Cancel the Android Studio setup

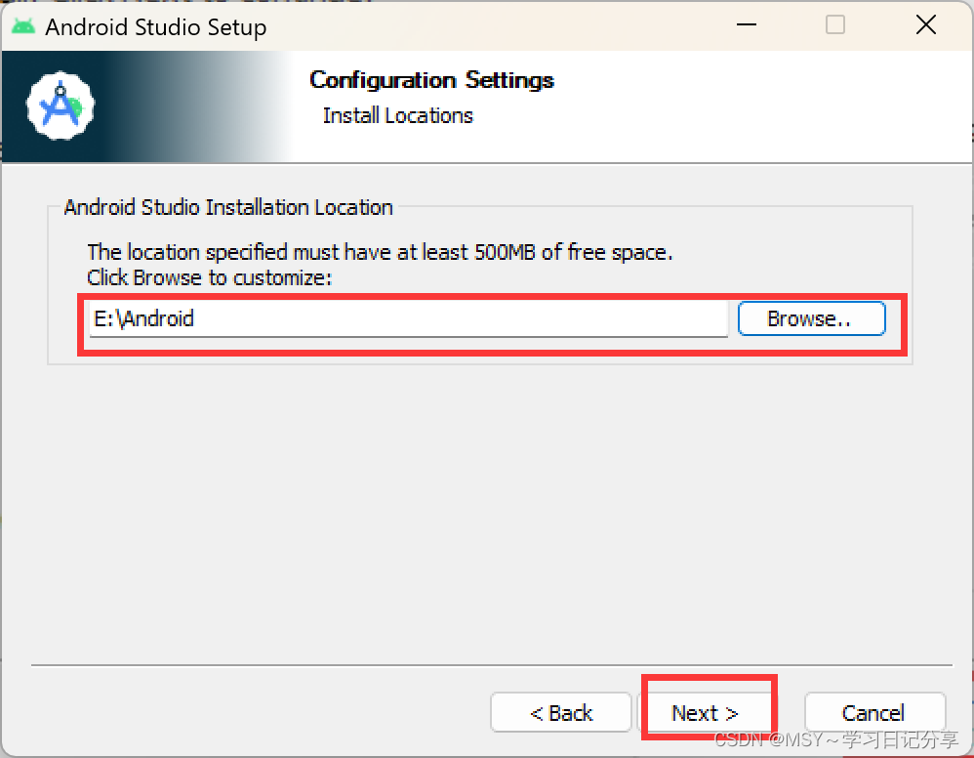pos(874,713)
